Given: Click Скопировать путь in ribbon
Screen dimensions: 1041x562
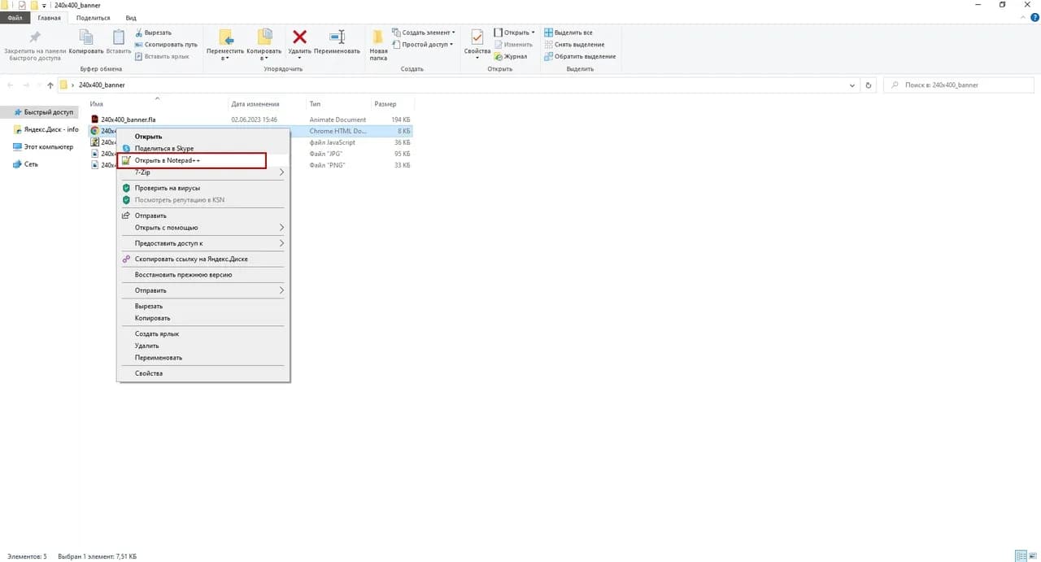Looking at the screenshot, I should [166, 45].
